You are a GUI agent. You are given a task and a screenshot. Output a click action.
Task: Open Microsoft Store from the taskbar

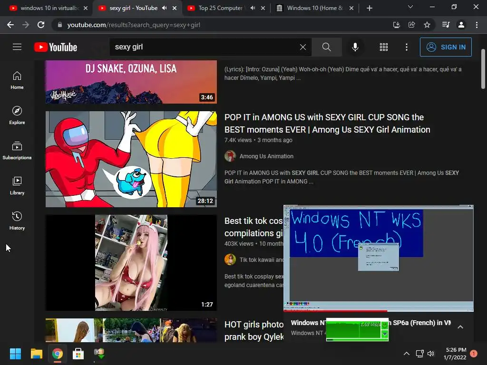click(78, 354)
